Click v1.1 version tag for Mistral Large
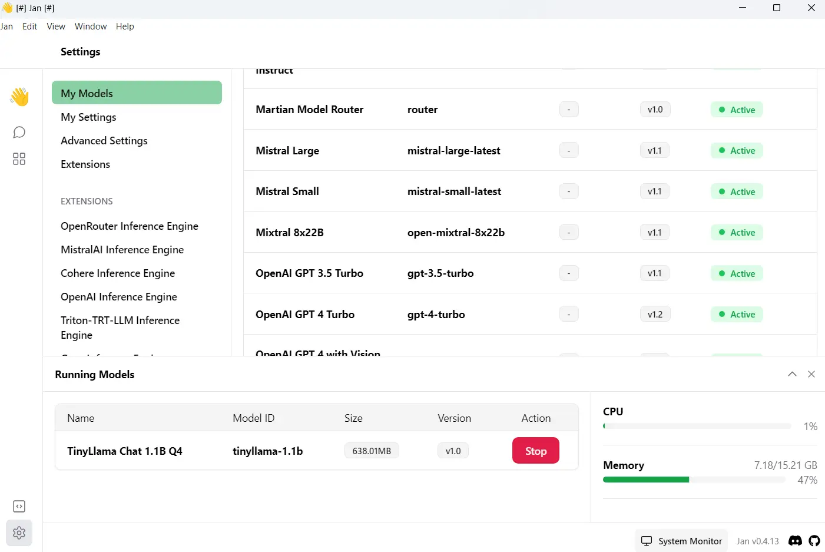 point(654,150)
